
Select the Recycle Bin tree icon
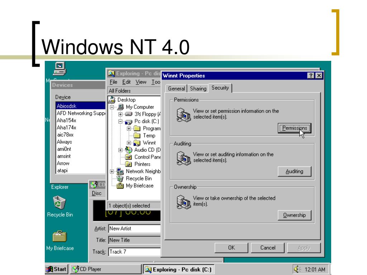120,179
